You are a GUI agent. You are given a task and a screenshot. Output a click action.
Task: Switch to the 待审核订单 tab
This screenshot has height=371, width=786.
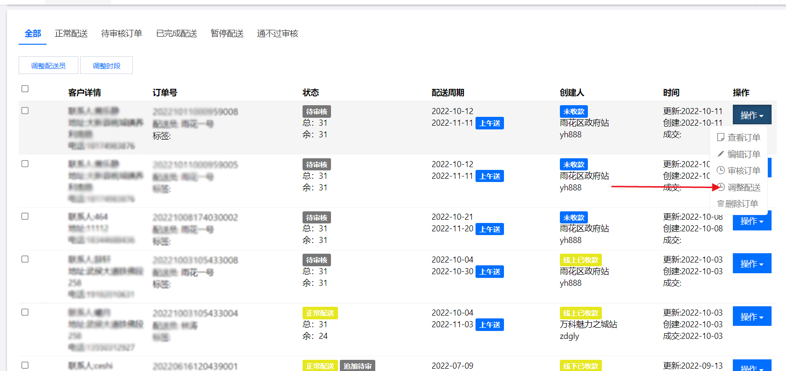121,34
